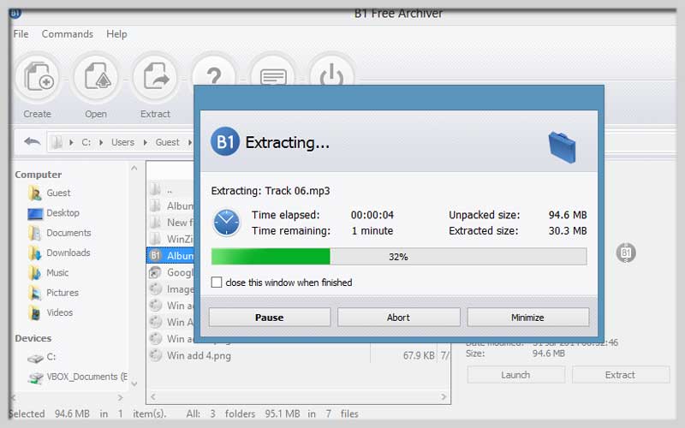Viewport: 685px width, 428px height.
Task: Click the 'Extracting: Track 06.mp3' text
Action: (x=271, y=191)
